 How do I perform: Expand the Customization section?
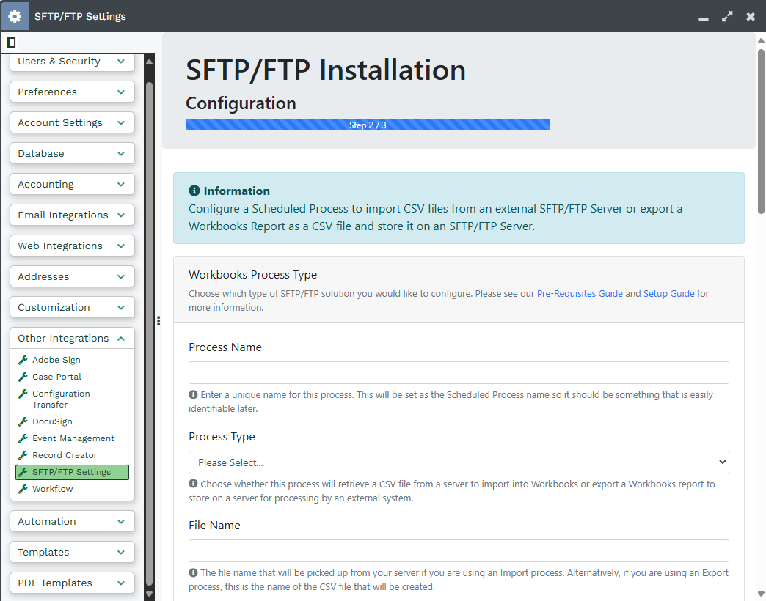(x=72, y=307)
